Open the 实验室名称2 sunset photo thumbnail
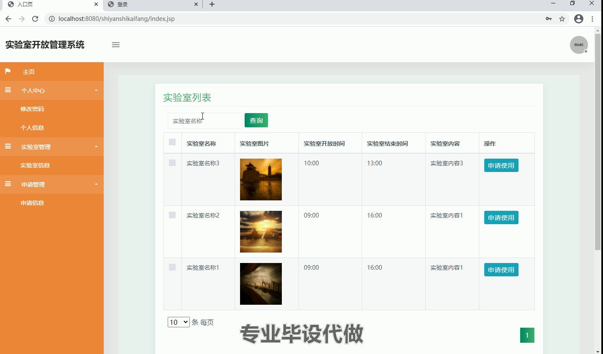This screenshot has height=354, width=603. click(261, 232)
